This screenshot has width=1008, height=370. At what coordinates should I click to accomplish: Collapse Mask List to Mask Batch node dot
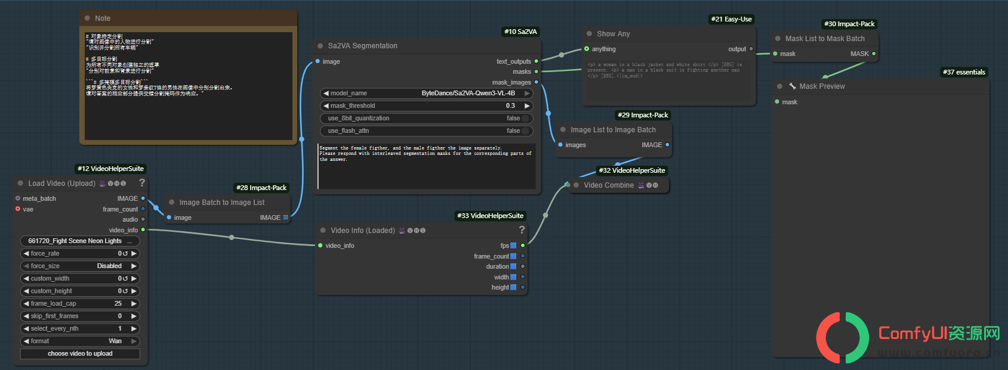778,39
